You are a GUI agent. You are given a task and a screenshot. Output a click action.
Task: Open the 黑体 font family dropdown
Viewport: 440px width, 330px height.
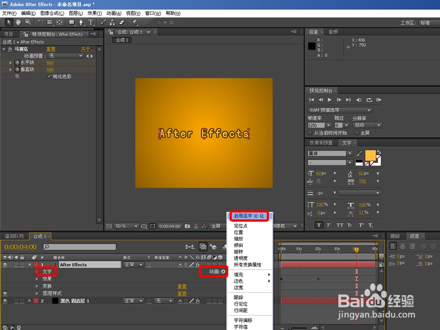(x=330, y=153)
